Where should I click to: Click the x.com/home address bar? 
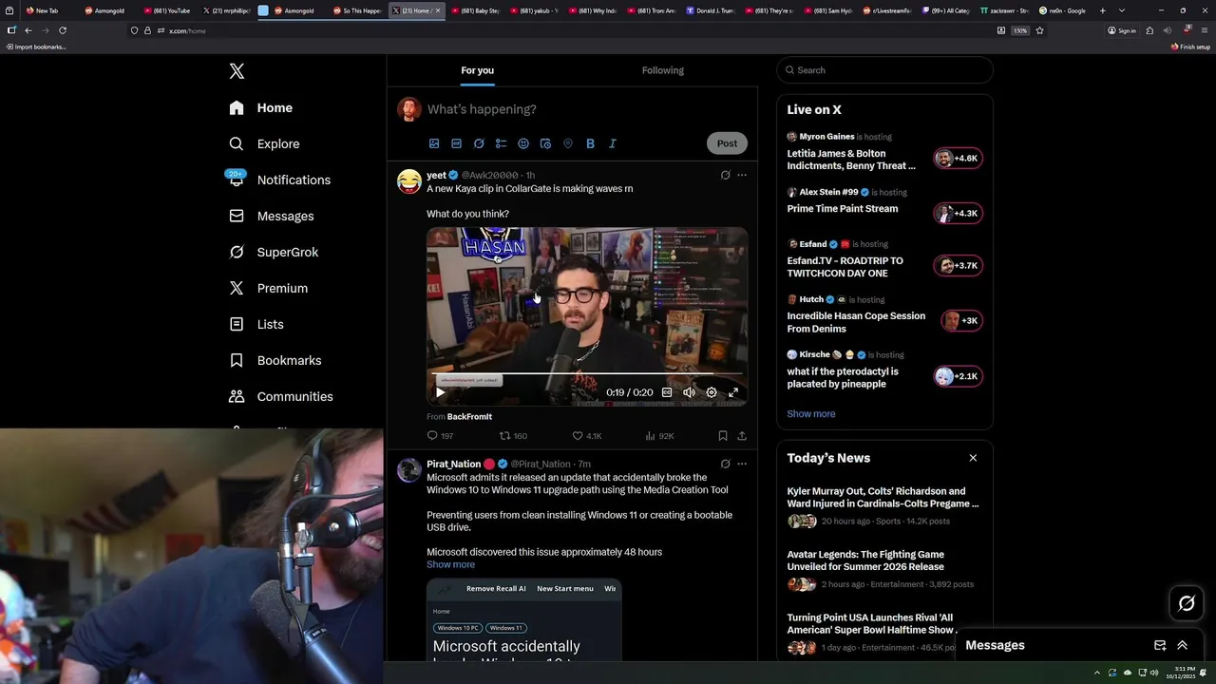(560, 30)
